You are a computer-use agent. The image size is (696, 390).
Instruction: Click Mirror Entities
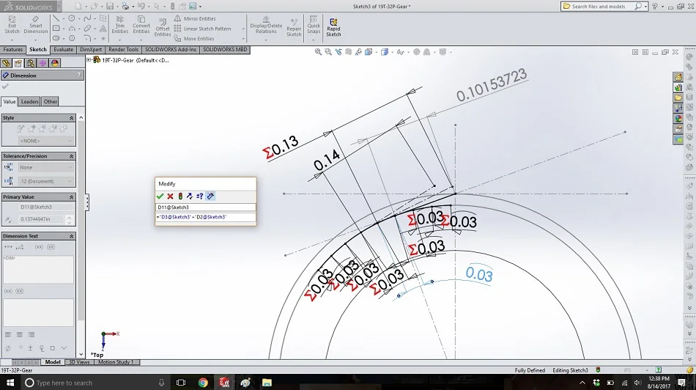[x=195, y=18]
